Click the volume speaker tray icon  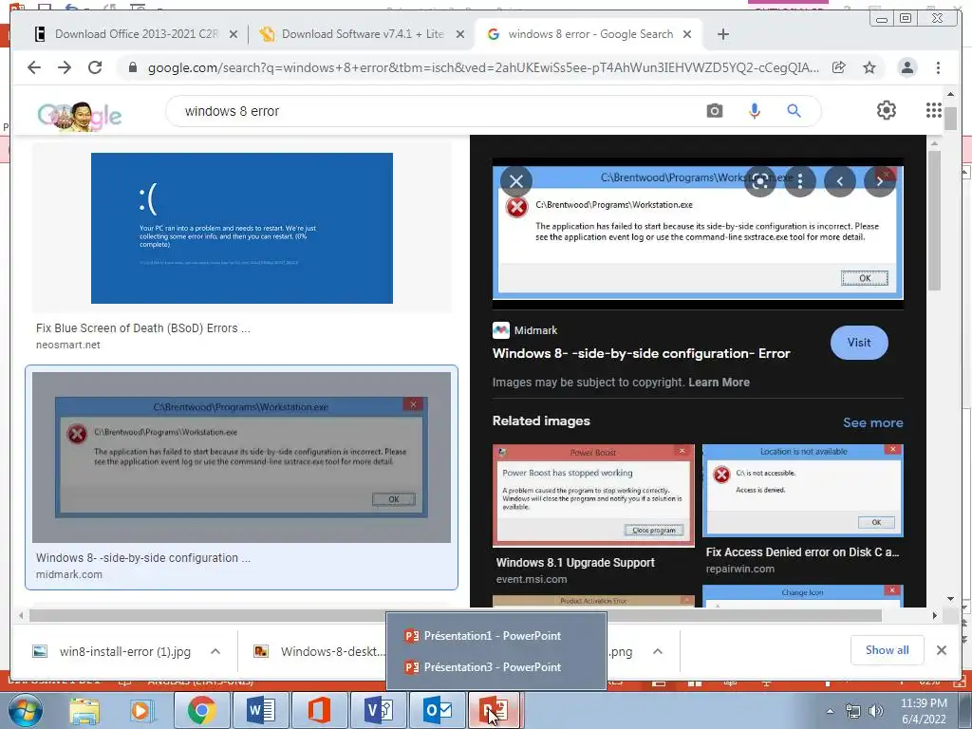876,711
